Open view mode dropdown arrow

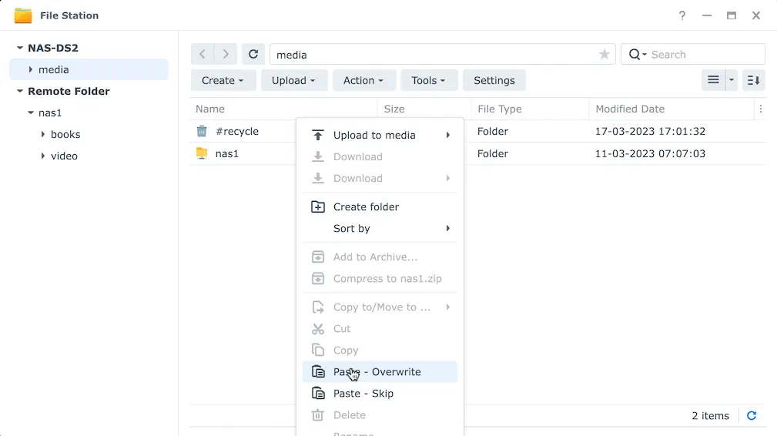point(732,80)
